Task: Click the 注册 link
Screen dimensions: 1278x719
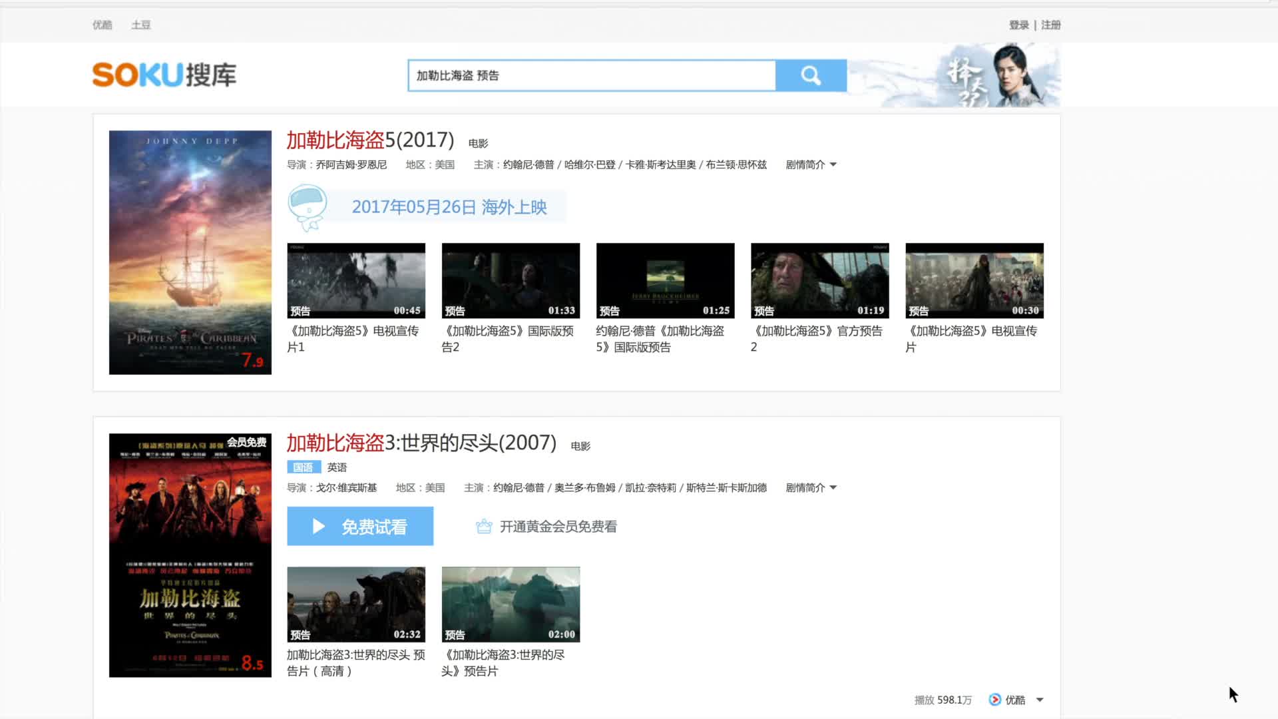Action: click(1051, 25)
